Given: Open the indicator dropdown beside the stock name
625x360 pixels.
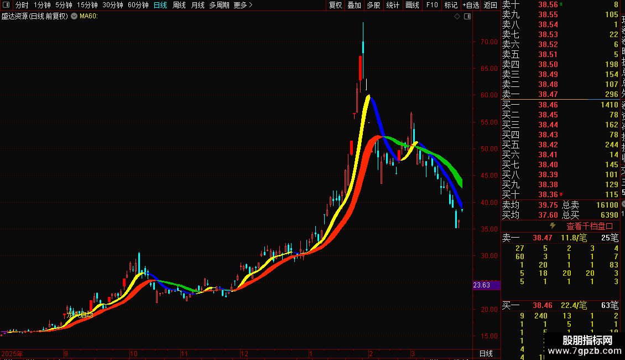Looking at the screenshot, I should pyautogui.click(x=74, y=16).
